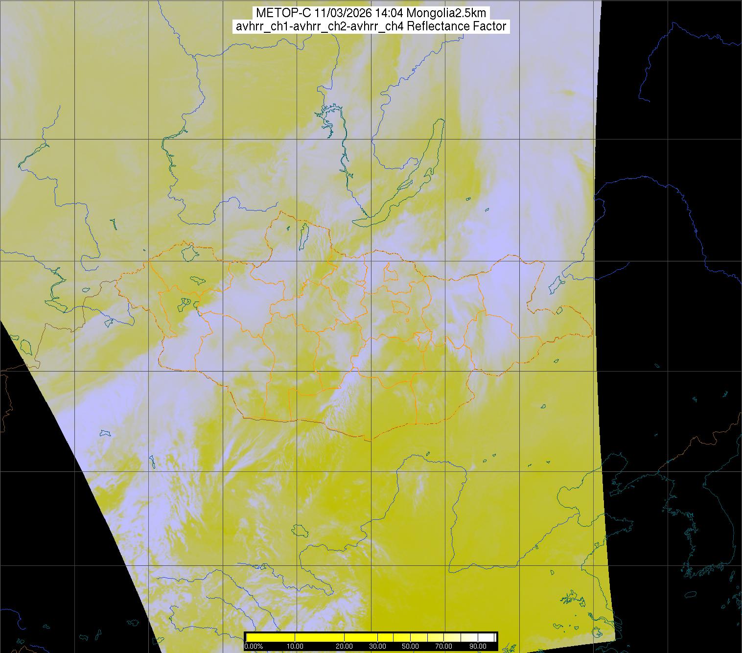Image resolution: width=742 pixels, height=653 pixels.
Task: Click the 90.00 label on the color scale
Action: 477,647
